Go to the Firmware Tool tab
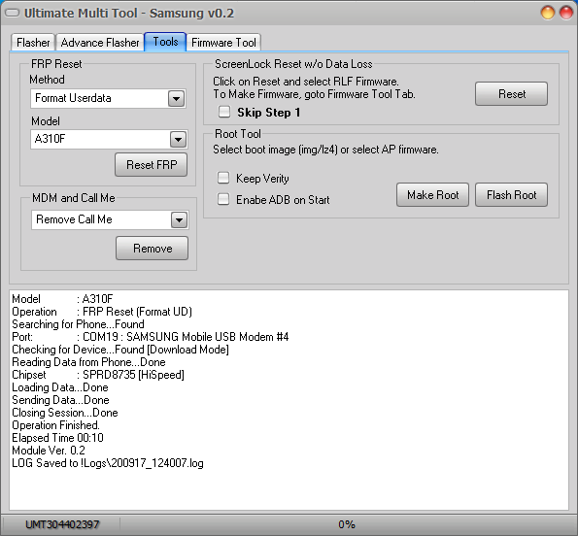The width and height of the screenshot is (578, 536). 223,43
